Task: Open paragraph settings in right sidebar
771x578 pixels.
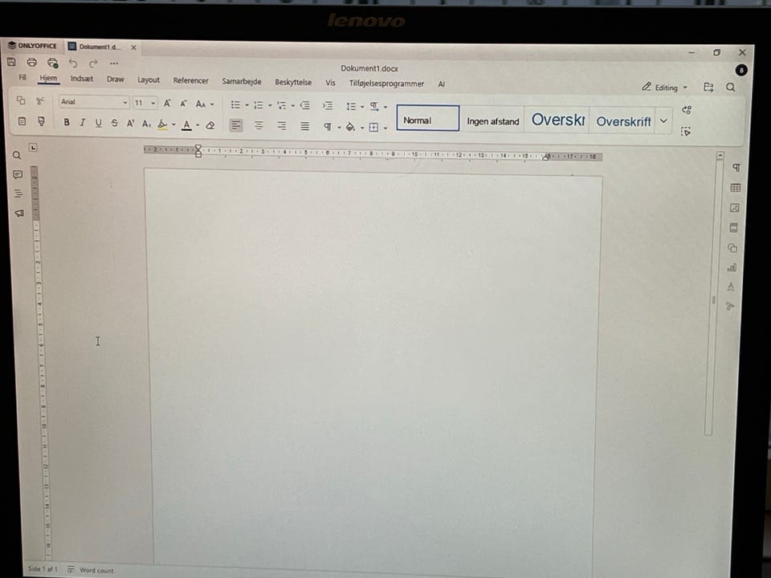Action: [x=736, y=168]
